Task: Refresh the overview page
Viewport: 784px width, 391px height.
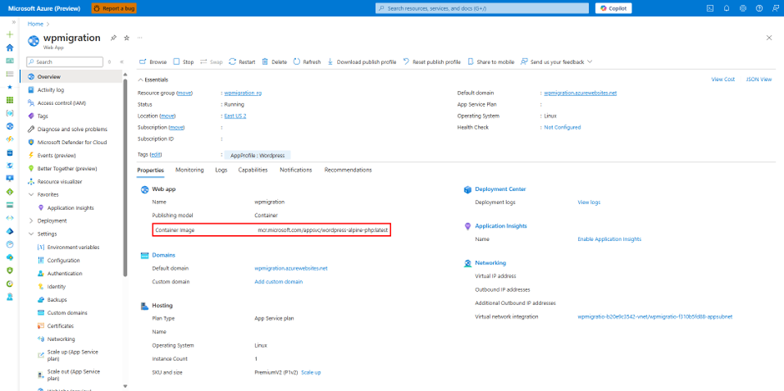Action: pos(307,62)
